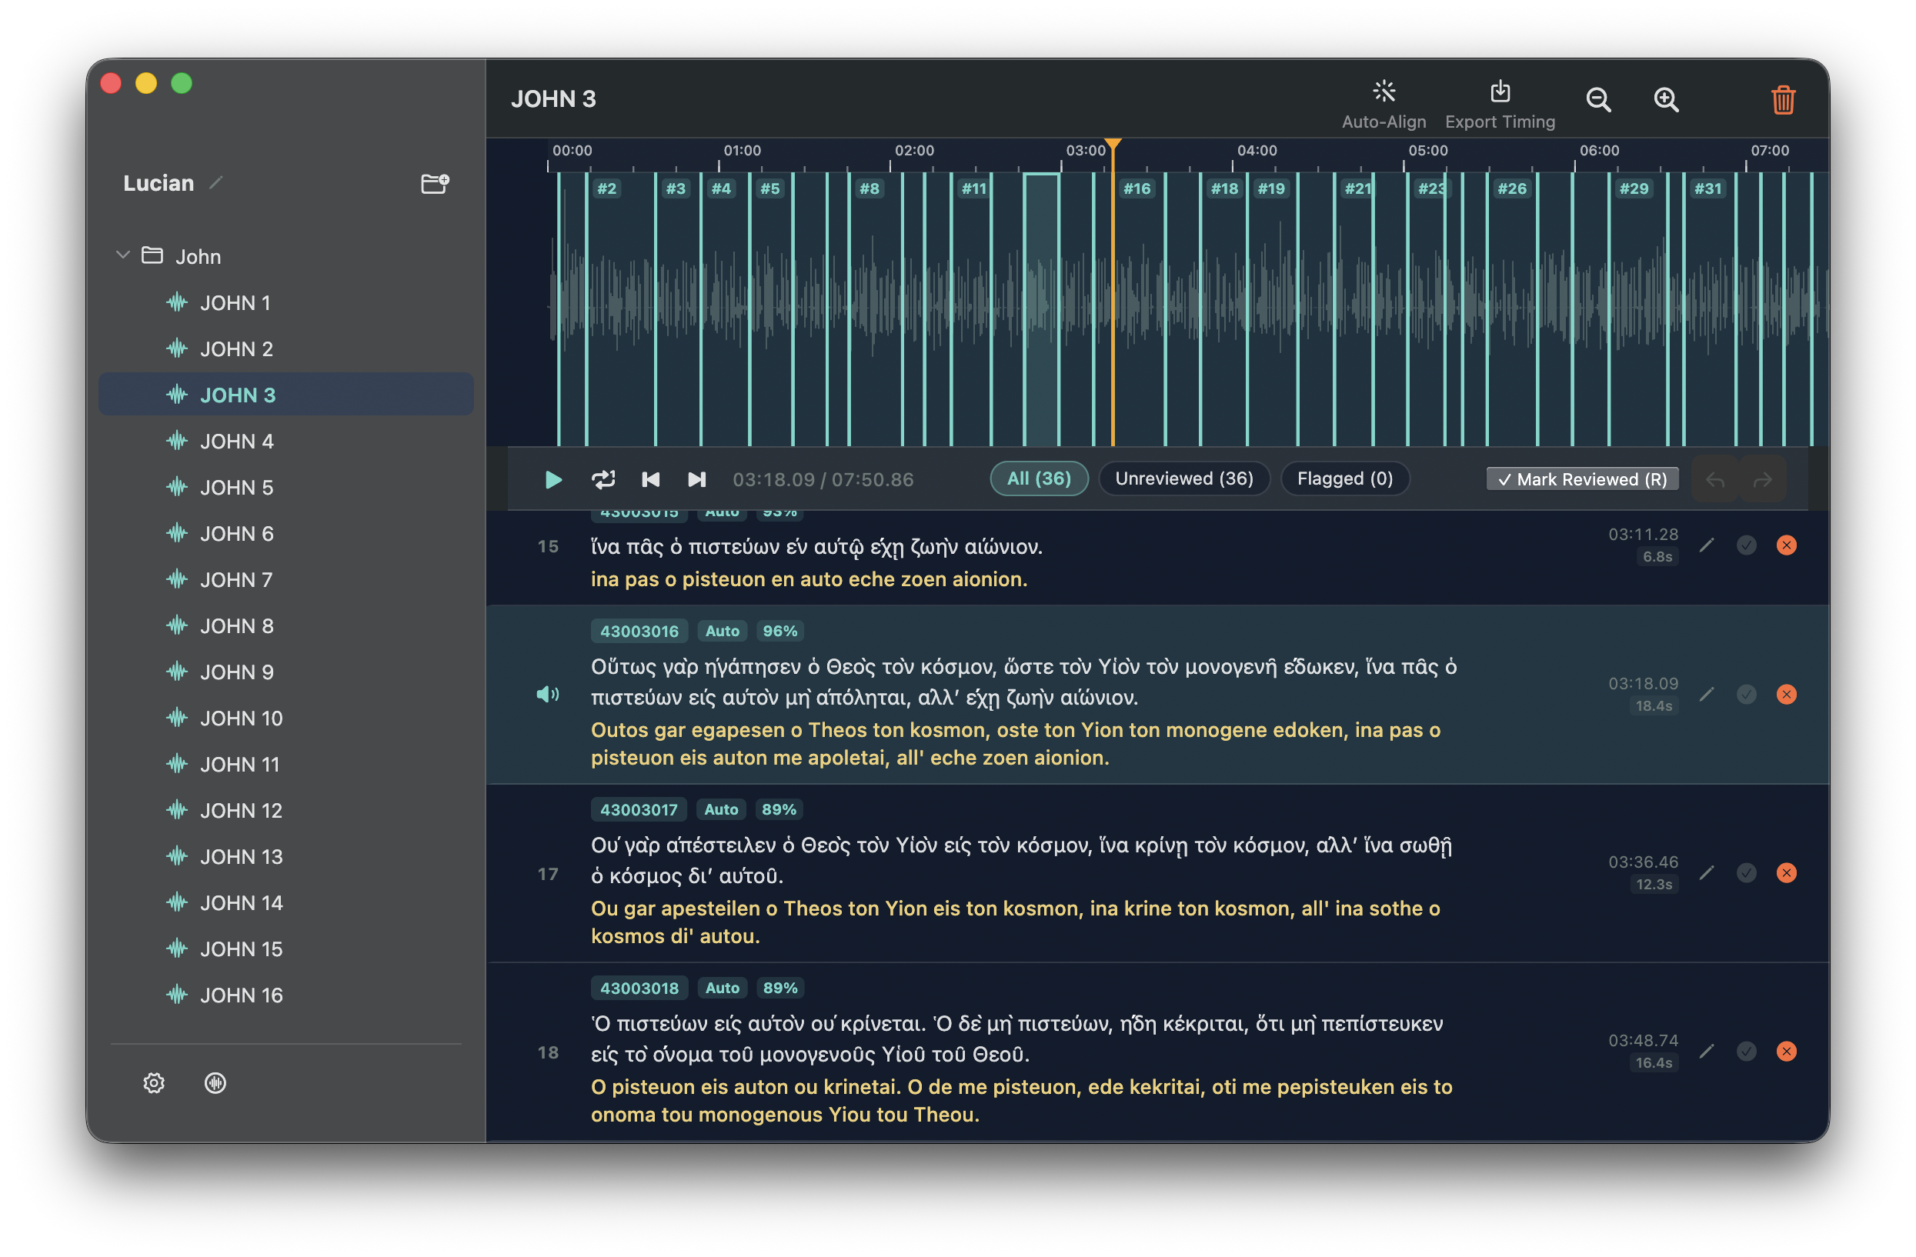Skip to next segment
This screenshot has width=1916, height=1257.
[x=697, y=479]
